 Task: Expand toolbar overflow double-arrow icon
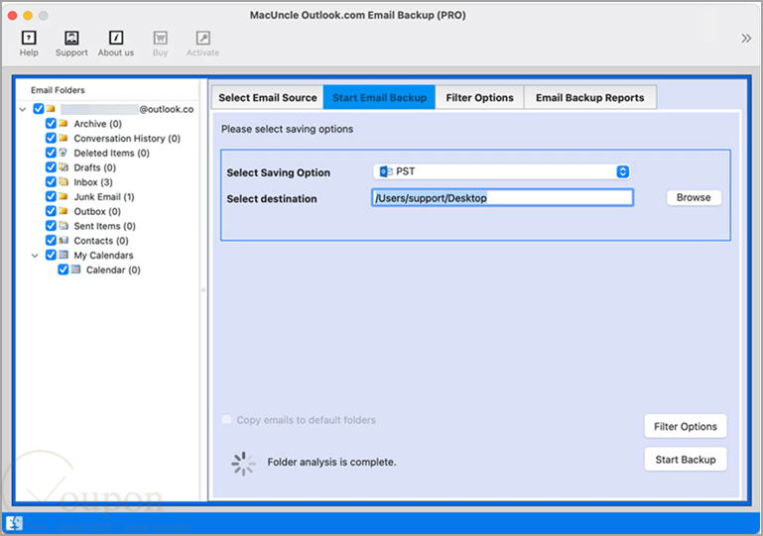(x=746, y=39)
